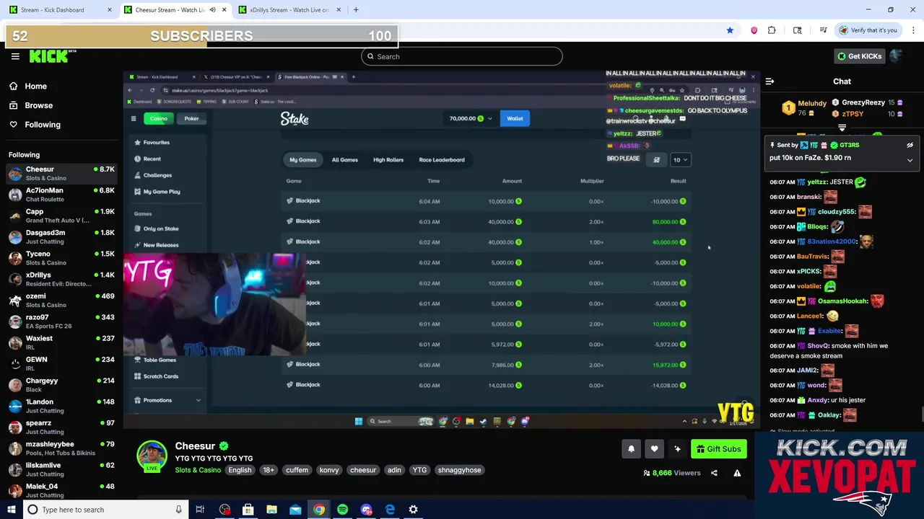Viewport: 924px width, 519px height.
Task: Open the Slots & Casino category link
Action: [198, 470]
